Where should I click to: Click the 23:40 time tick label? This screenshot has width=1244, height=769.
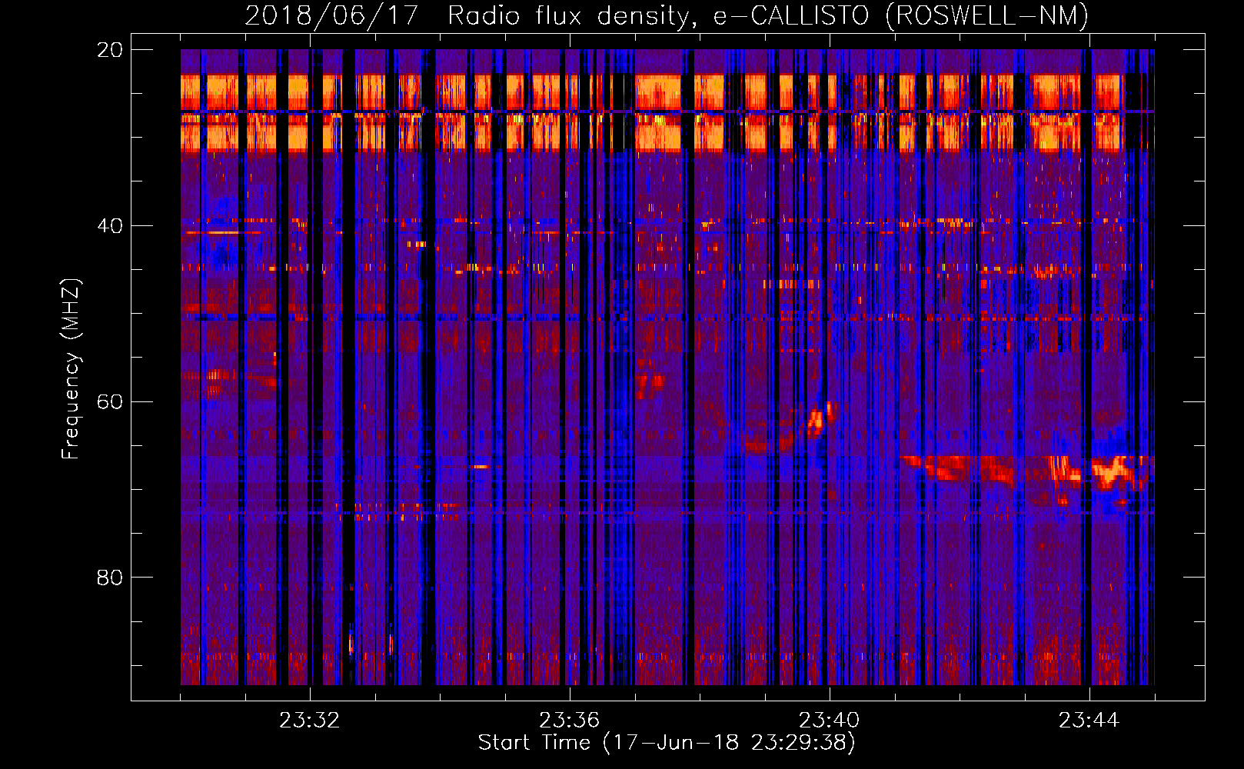[x=829, y=721]
